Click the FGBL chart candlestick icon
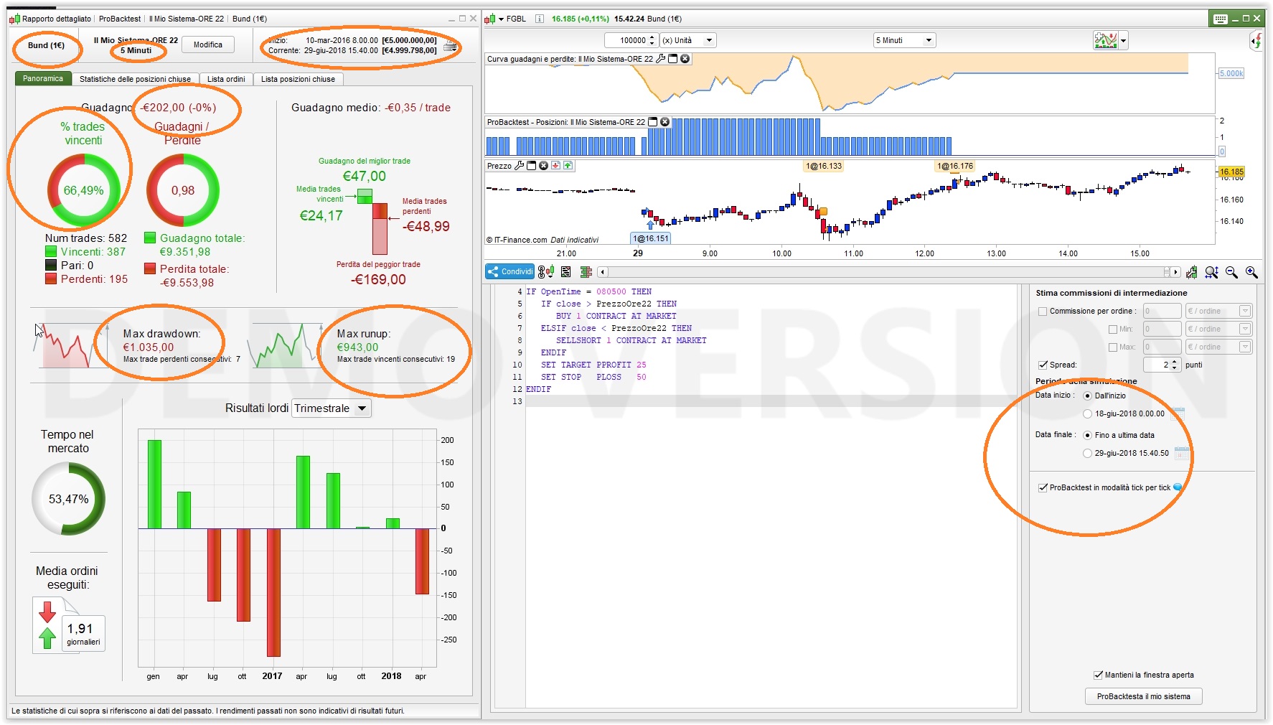 (490, 19)
